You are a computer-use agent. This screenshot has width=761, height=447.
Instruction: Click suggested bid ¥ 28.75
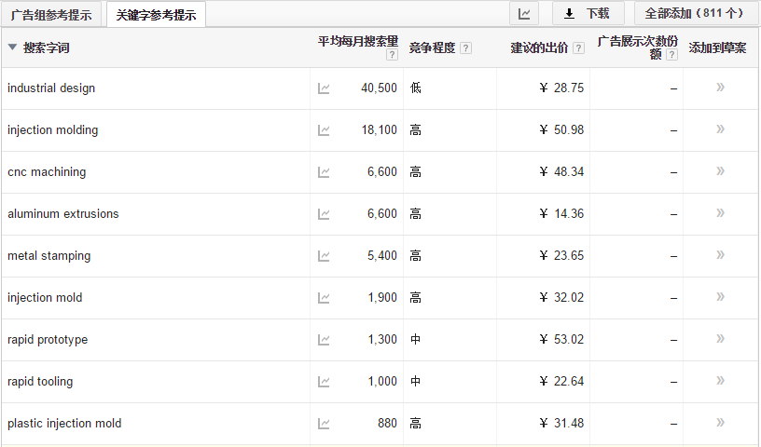[561, 88]
